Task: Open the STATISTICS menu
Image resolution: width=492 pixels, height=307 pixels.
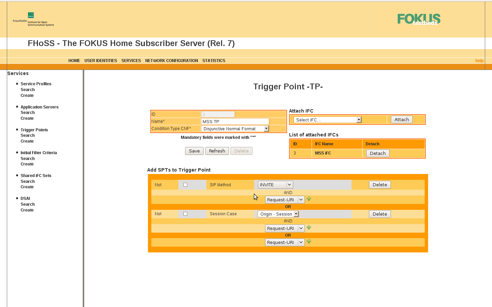Action: point(214,61)
